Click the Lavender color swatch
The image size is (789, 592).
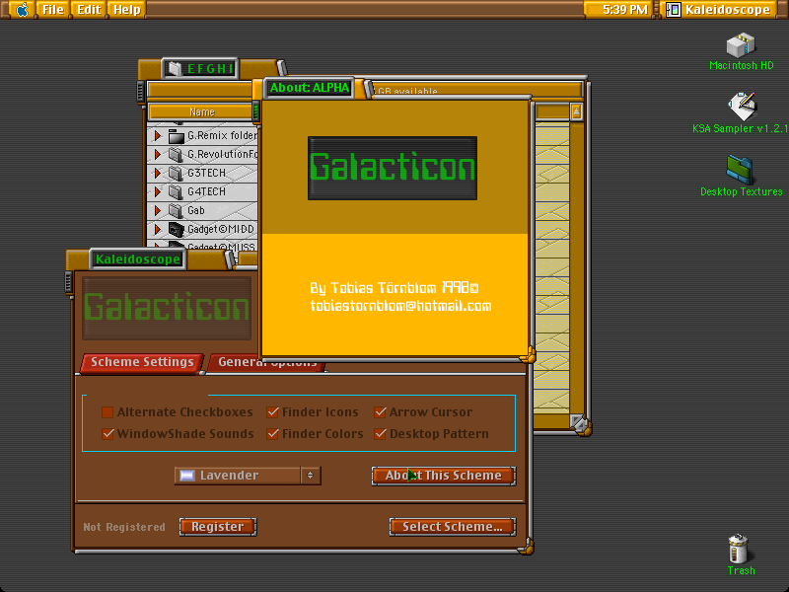point(187,476)
